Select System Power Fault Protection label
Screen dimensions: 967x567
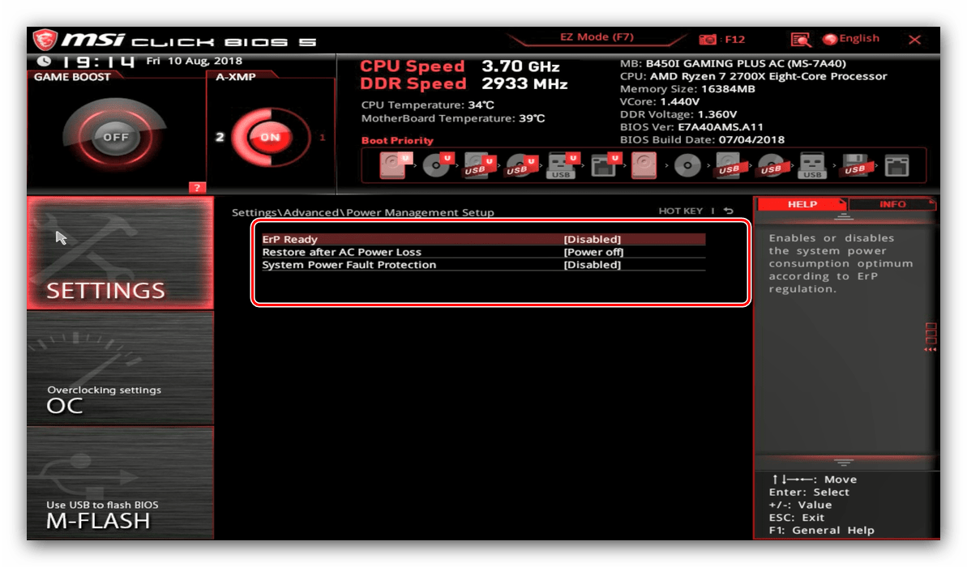tap(349, 265)
